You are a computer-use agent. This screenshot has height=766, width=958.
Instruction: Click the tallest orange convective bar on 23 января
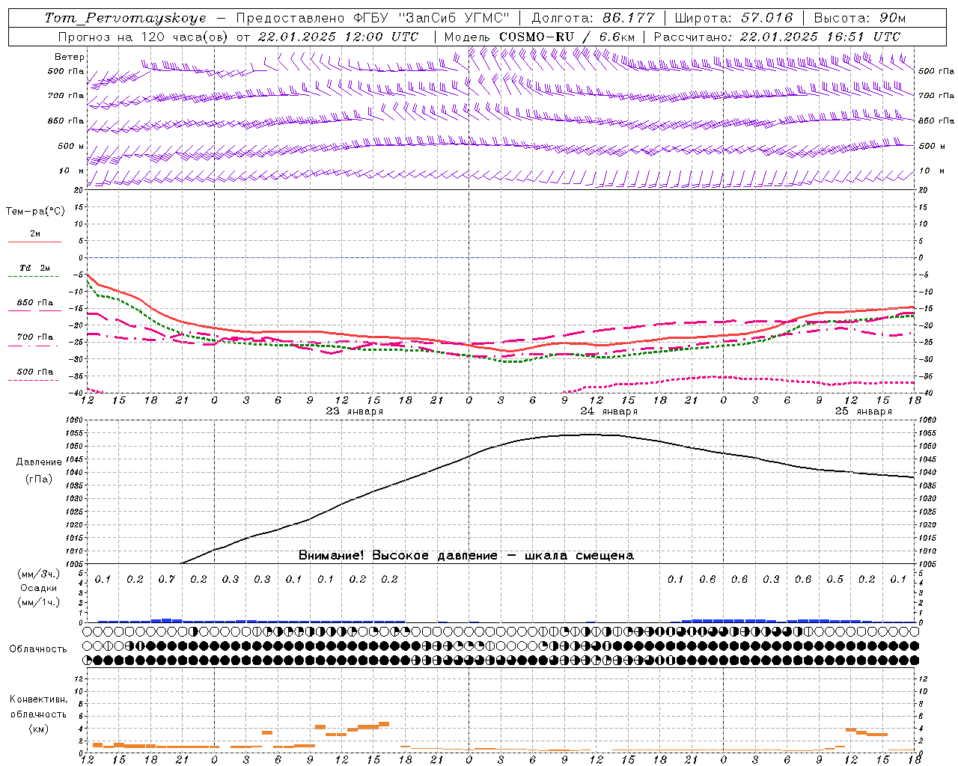click(384, 724)
